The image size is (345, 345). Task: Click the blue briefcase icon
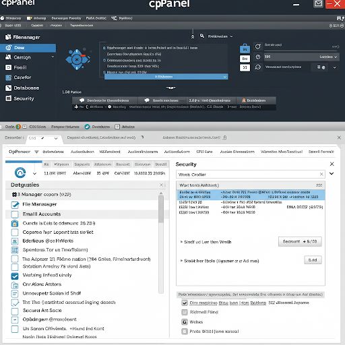[245, 49]
